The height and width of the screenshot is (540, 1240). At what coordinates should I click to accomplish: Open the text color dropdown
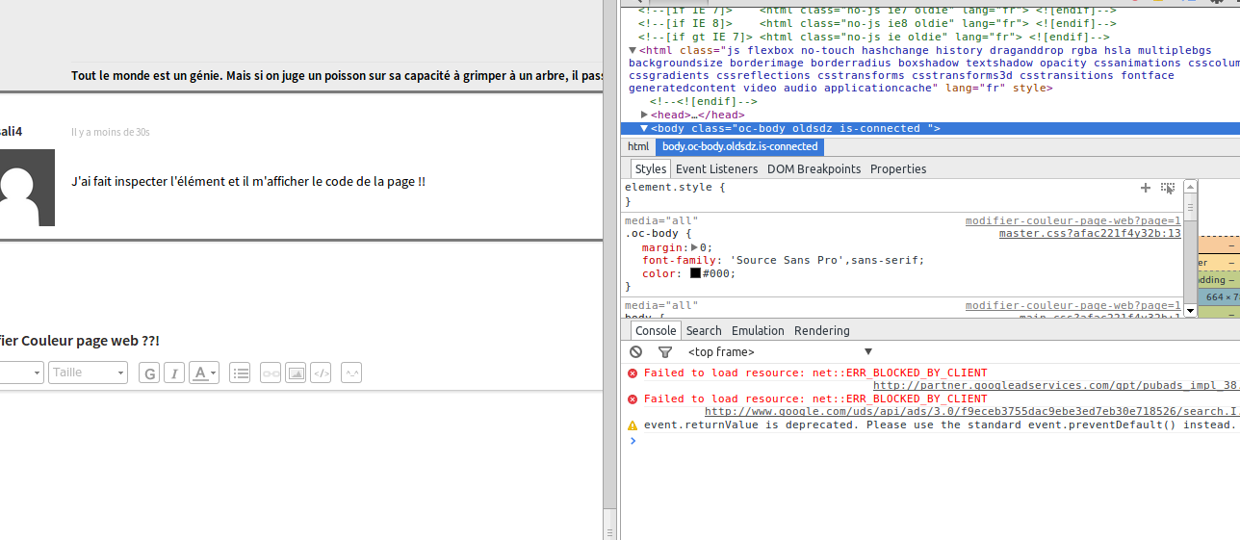coord(204,373)
